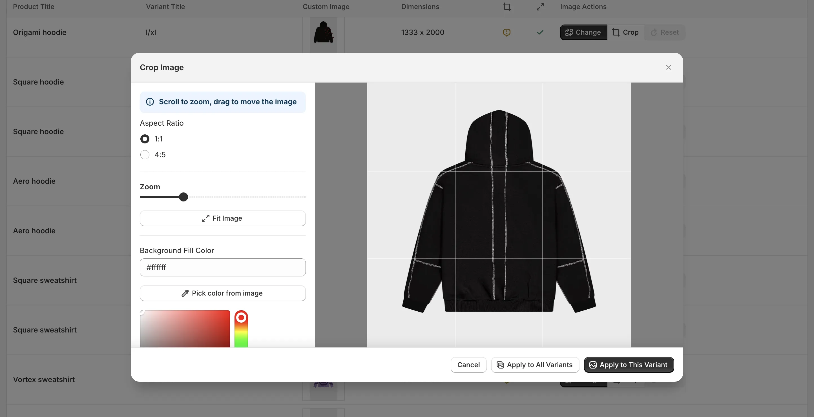Close the Crop Image dialog
This screenshot has height=417, width=814.
[668, 67]
